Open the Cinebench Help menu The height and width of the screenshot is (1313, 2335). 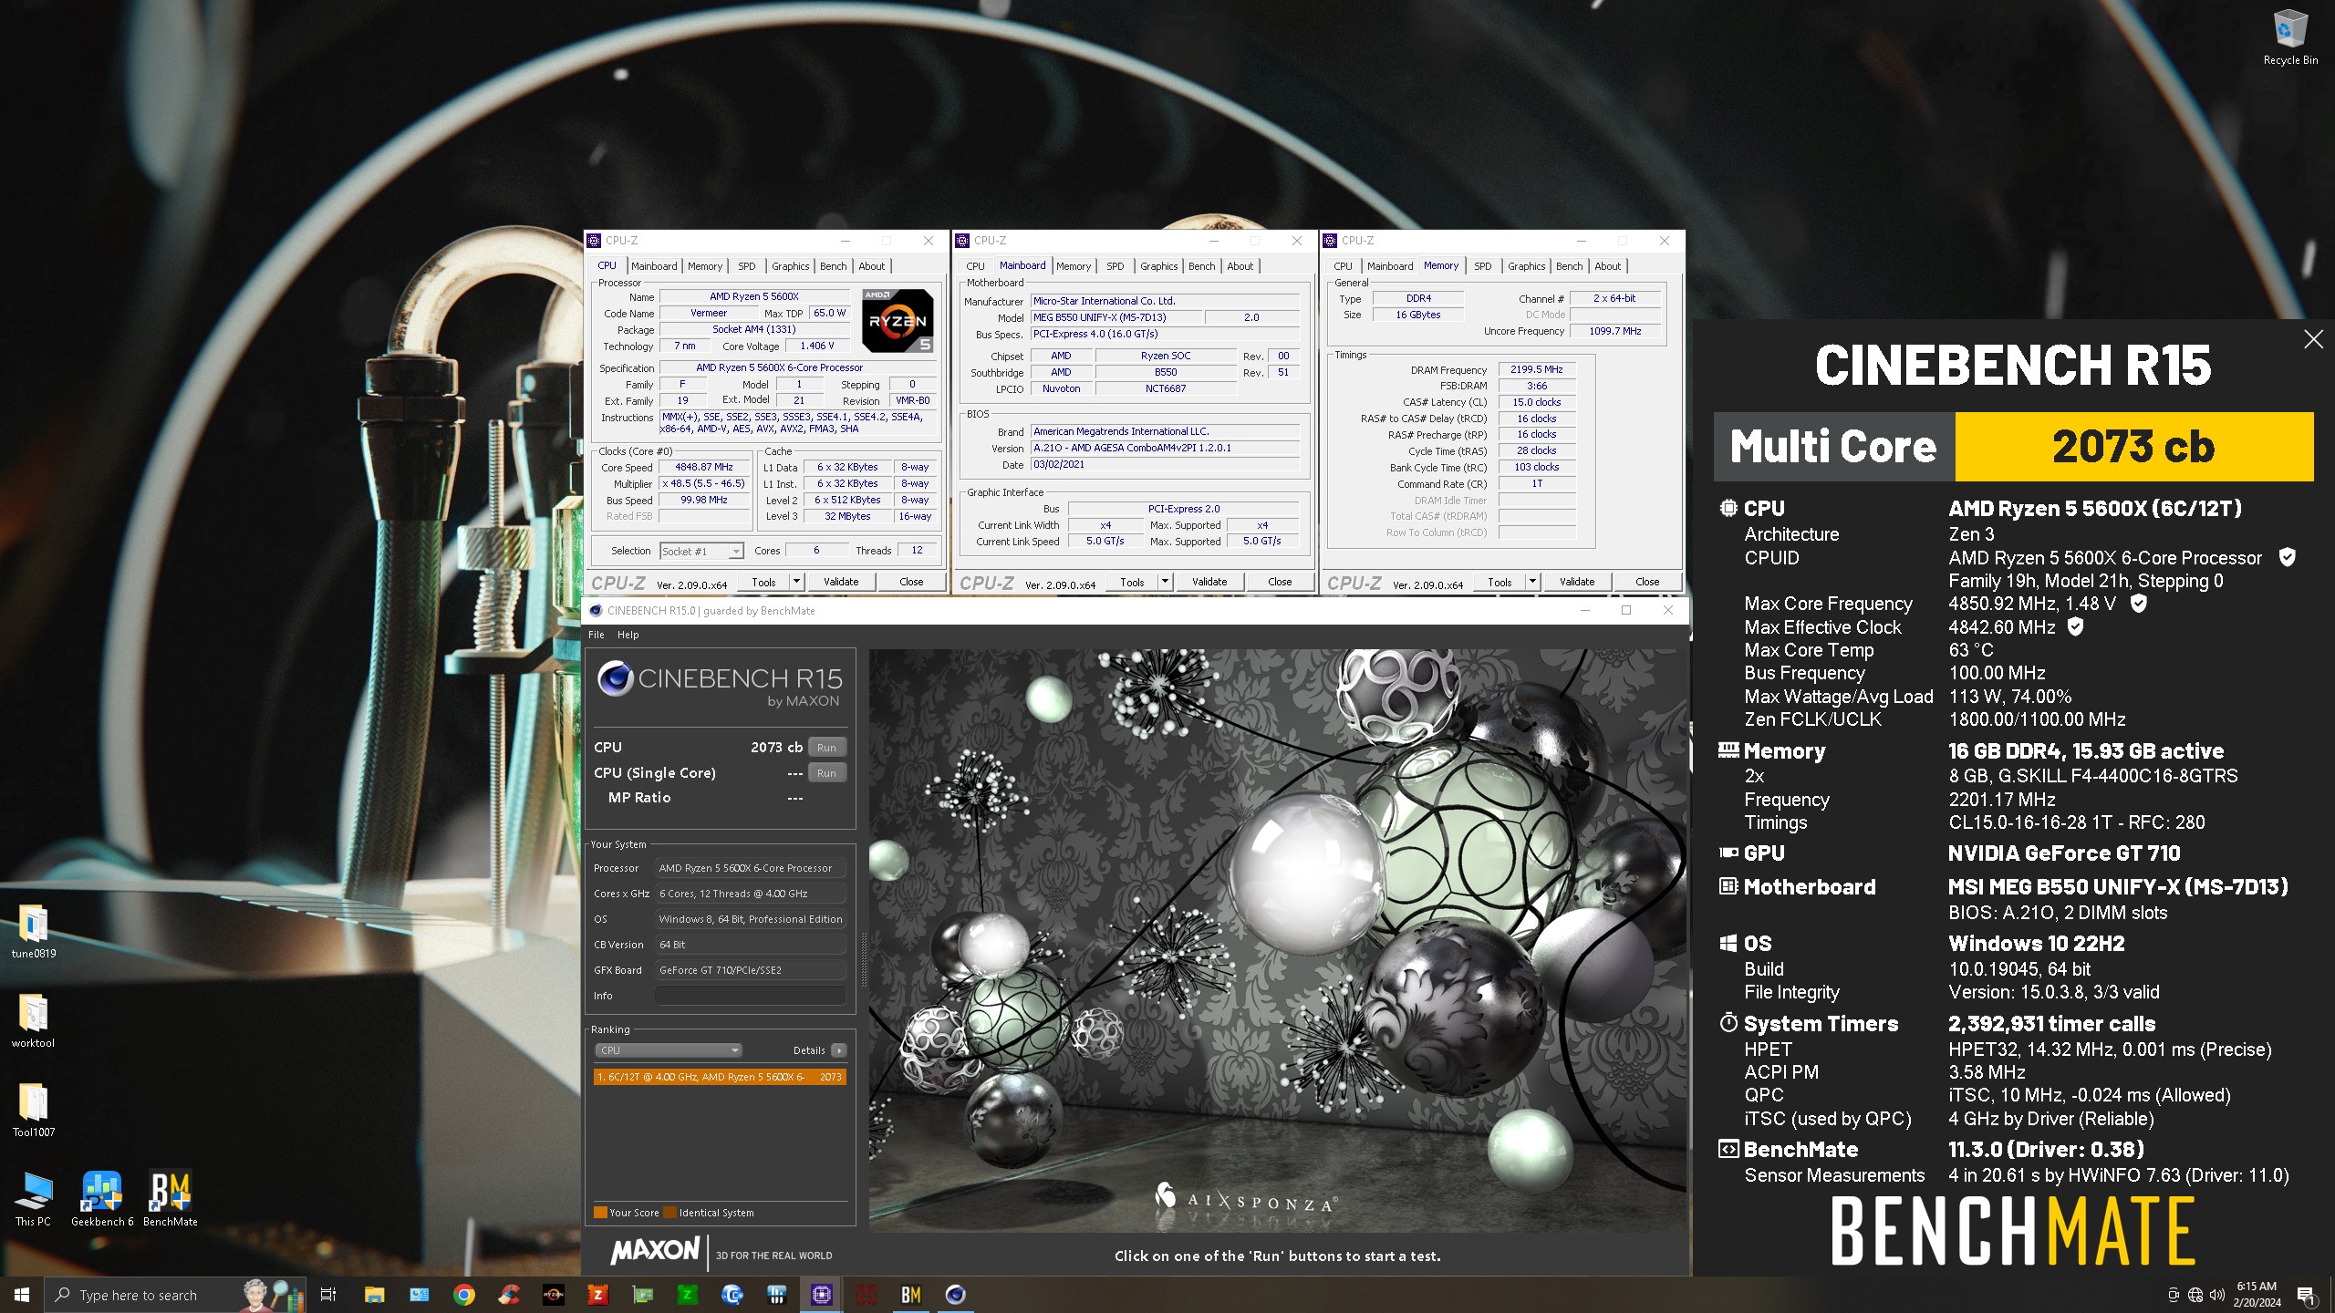pos(628,635)
